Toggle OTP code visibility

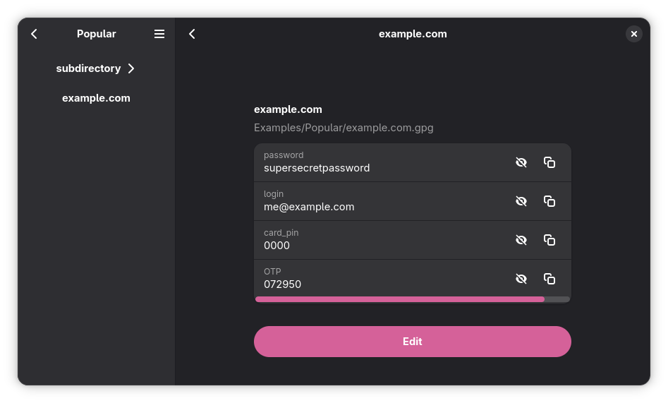[x=521, y=279]
